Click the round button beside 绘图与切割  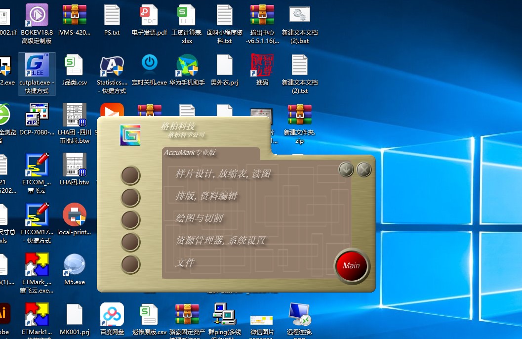point(130,220)
